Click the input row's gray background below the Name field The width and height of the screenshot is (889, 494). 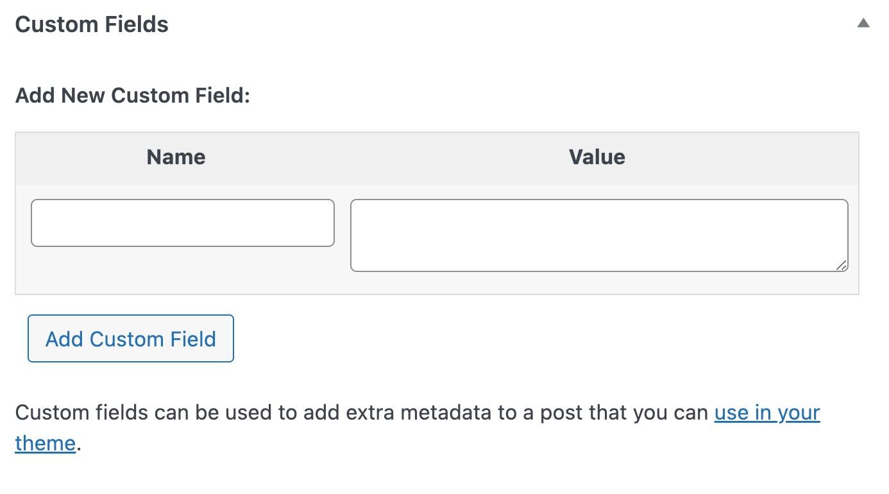(x=182, y=271)
